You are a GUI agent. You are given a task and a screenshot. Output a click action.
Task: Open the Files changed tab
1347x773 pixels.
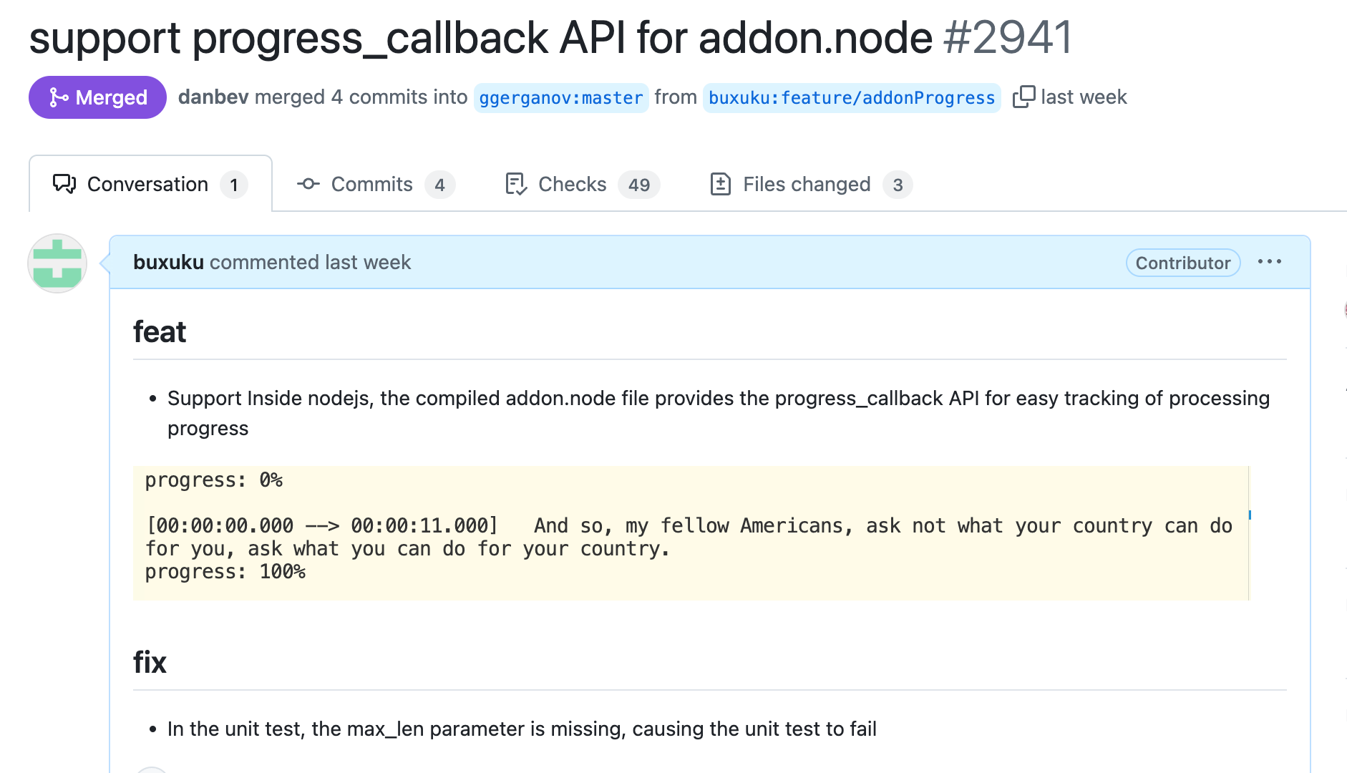[810, 184]
